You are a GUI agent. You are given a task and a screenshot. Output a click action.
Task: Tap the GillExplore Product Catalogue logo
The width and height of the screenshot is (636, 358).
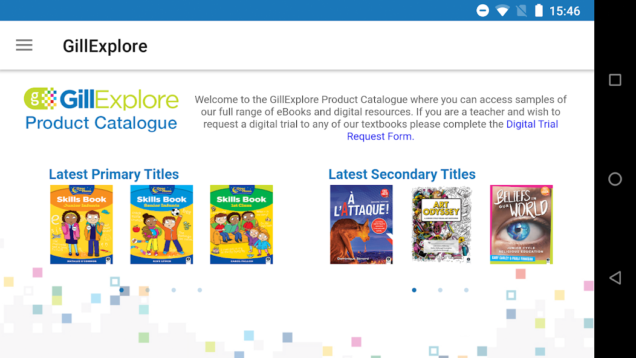tap(102, 109)
